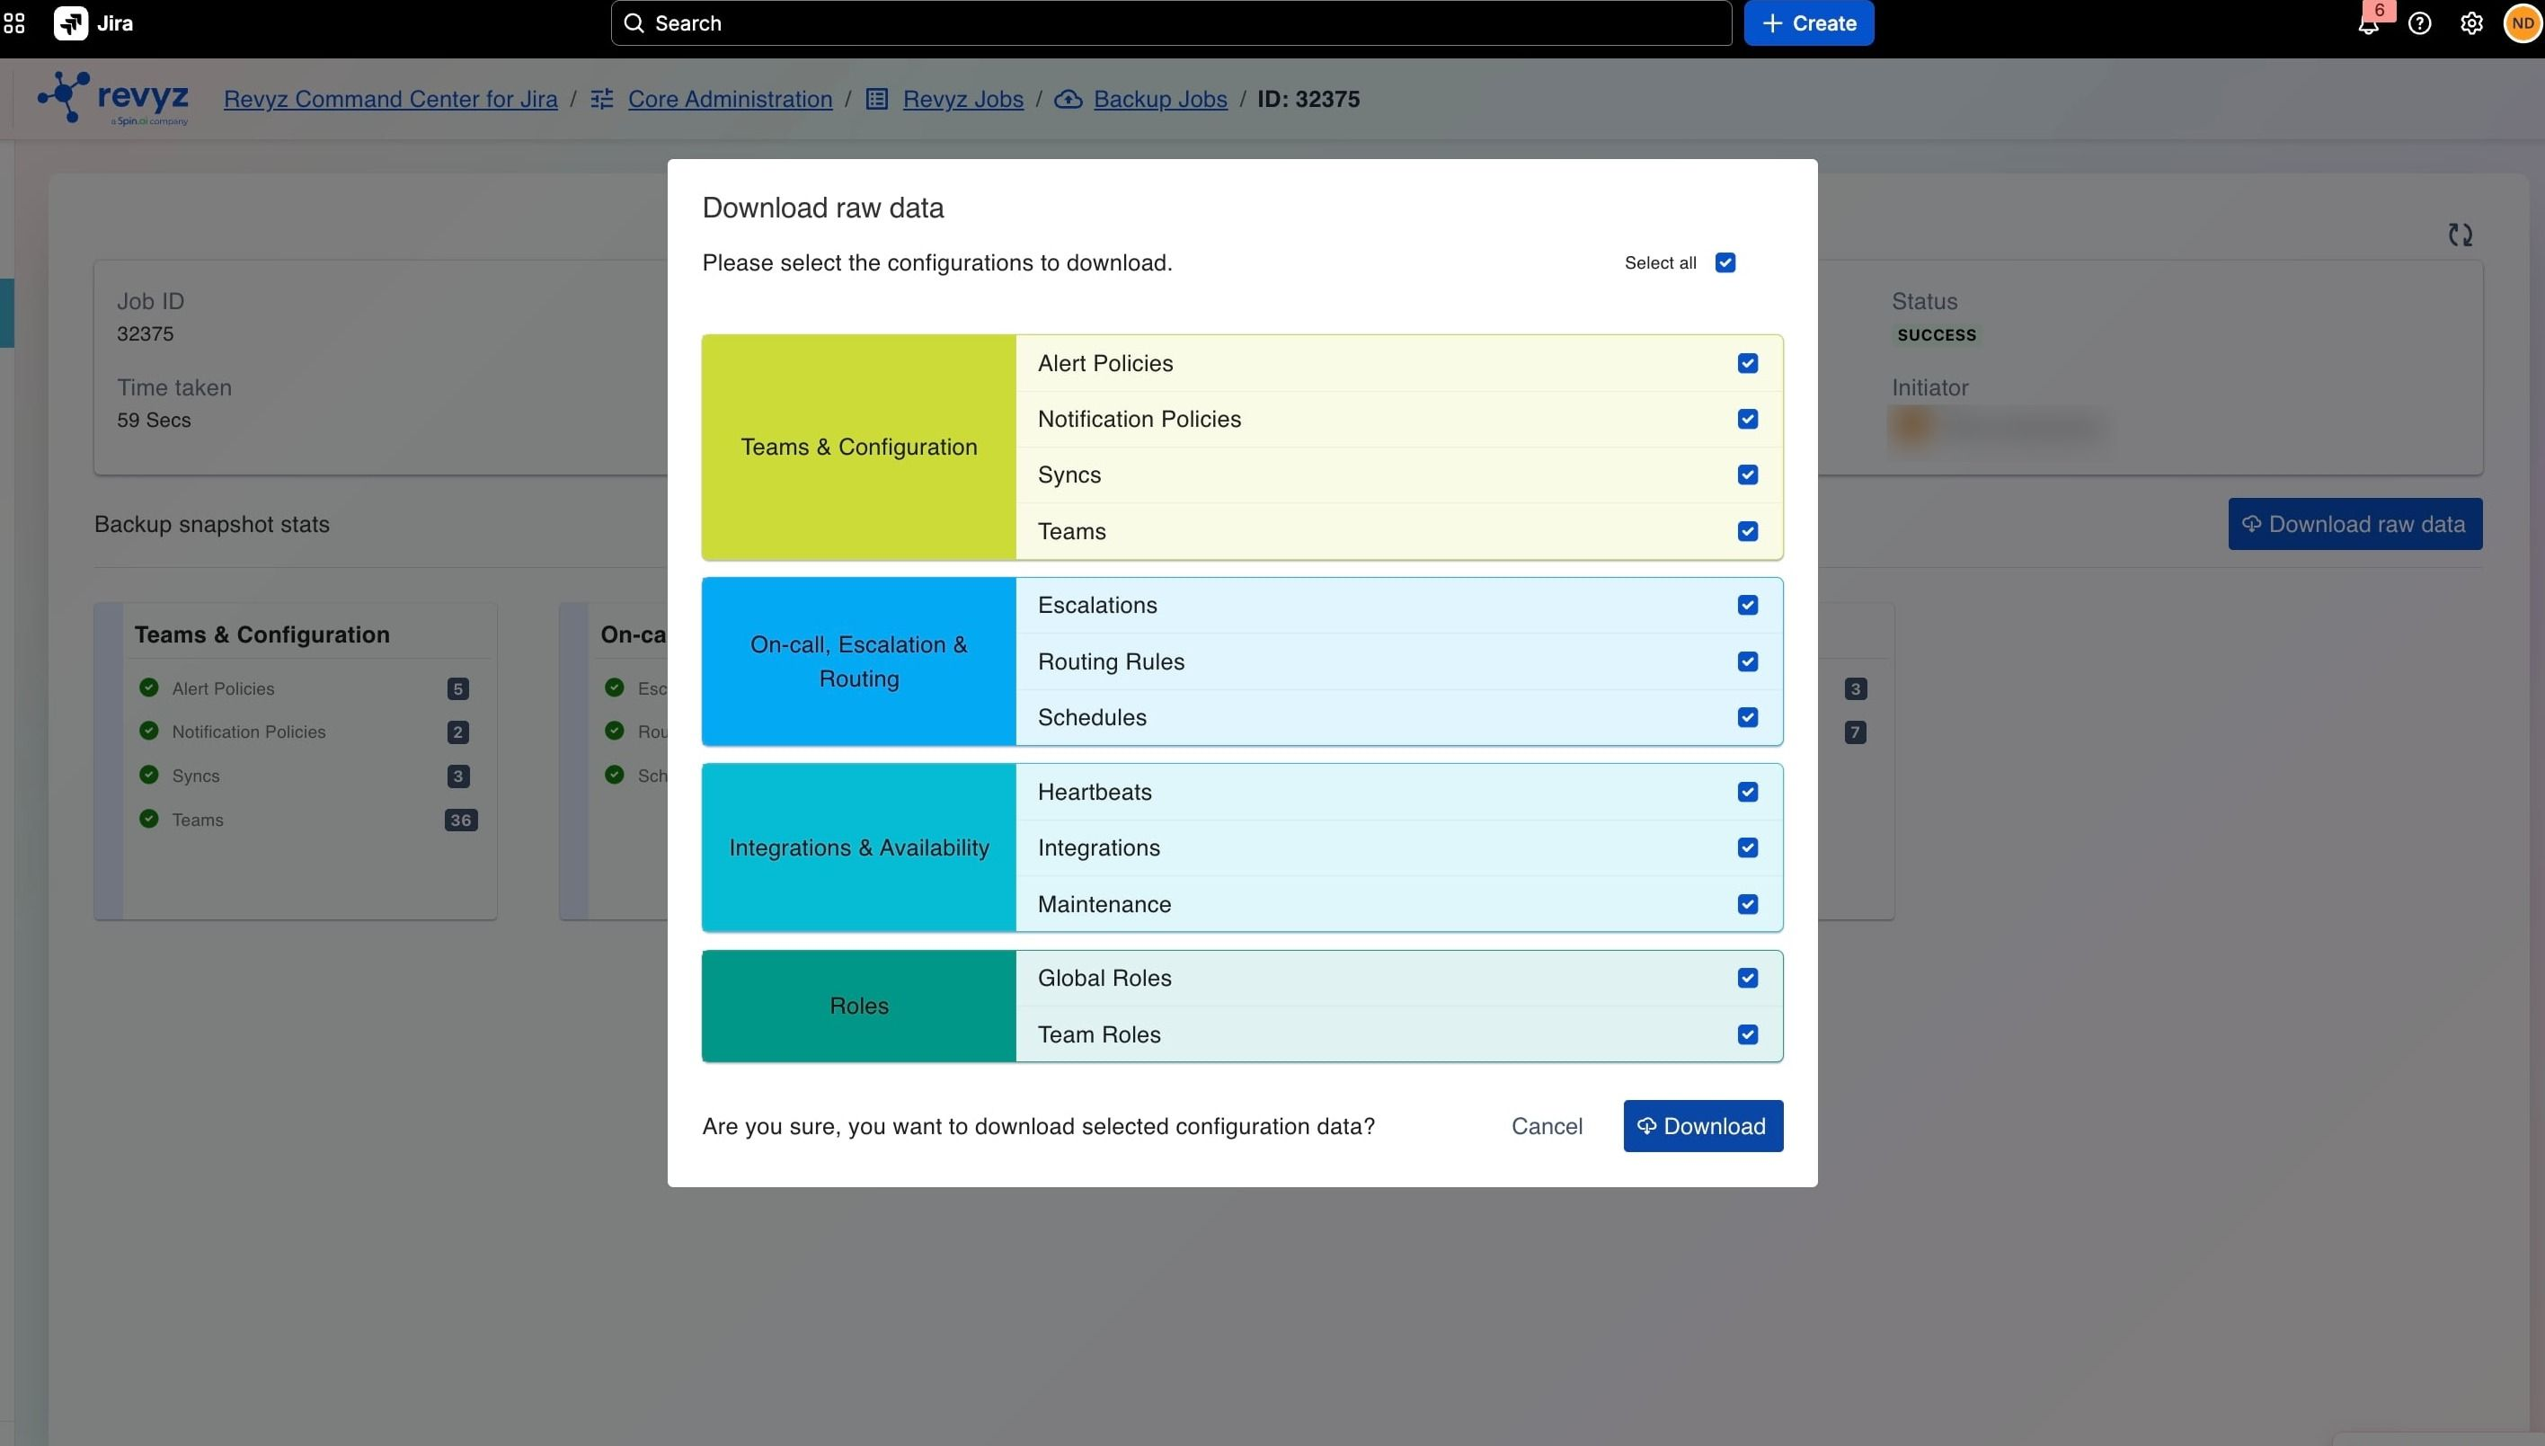Click the revyz logo
Image resolution: width=2545 pixels, height=1446 pixels.
coord(113,98)
